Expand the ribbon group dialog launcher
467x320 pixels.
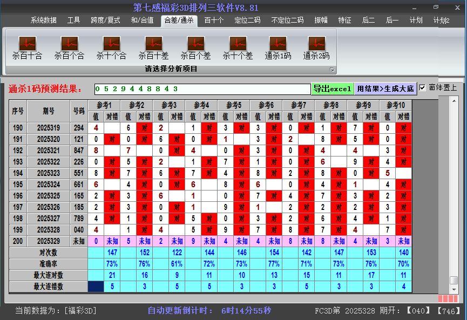coord(332,70)
